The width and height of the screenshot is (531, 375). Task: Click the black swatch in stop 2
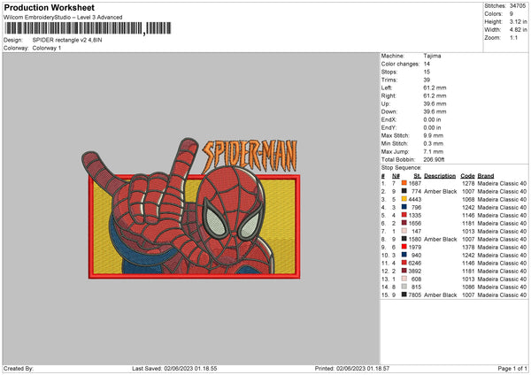click(x=404, y=191)
